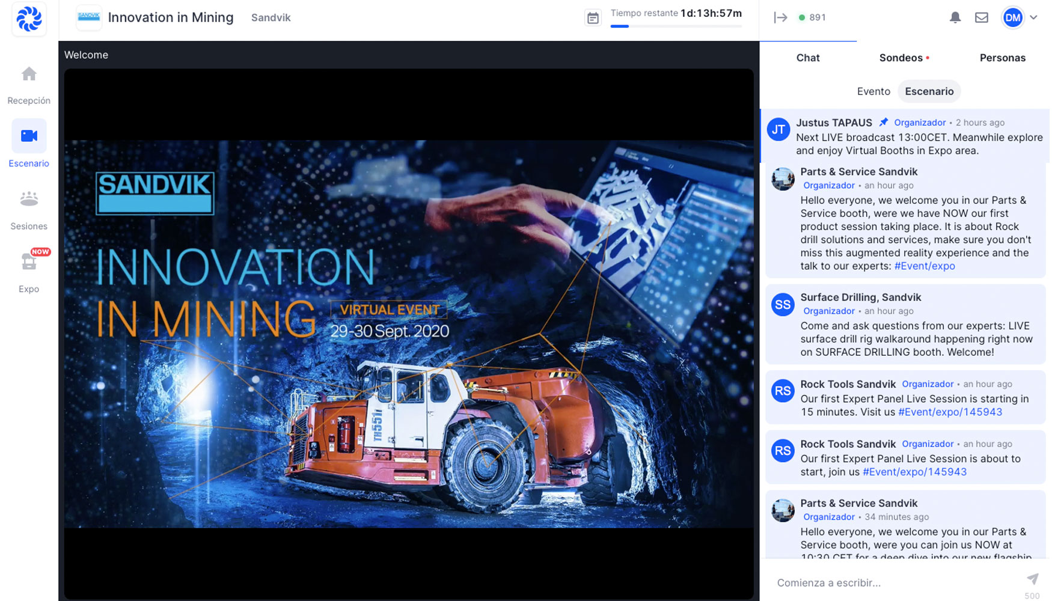Expand the user account dropdown chevron
Viewport: 1052px width, 601px height.
[1033, 17]
